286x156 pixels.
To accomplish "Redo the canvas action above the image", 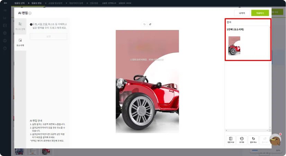I will click(150, 24).
